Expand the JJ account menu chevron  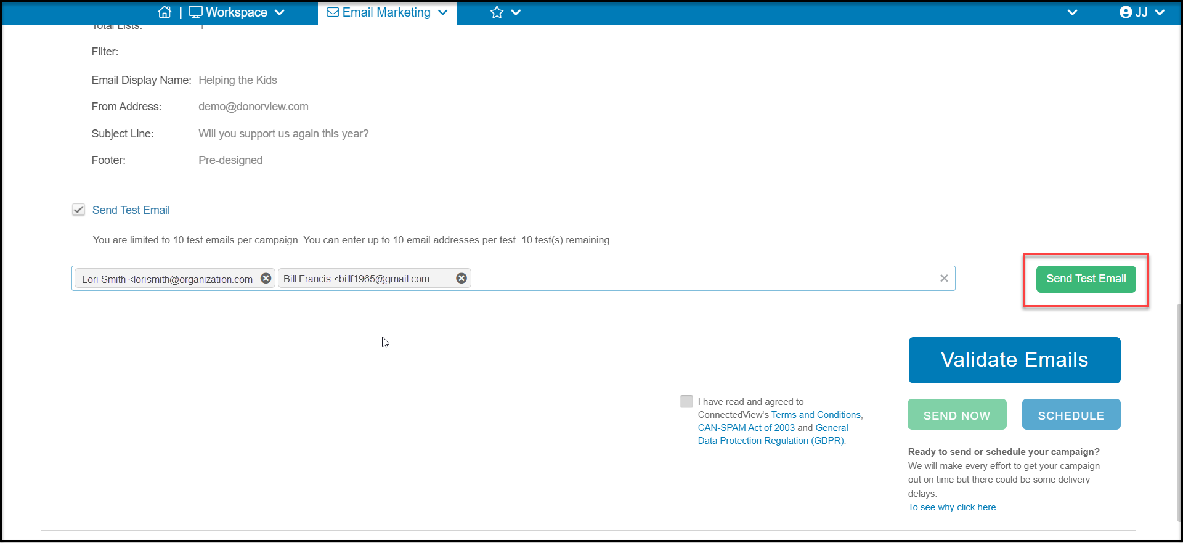tap(1160, 12)
